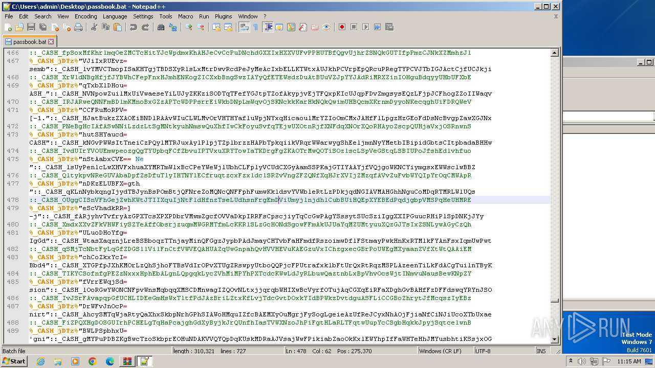Open the Language menu
Screen dimensions: 655x368
pos(115,16)
